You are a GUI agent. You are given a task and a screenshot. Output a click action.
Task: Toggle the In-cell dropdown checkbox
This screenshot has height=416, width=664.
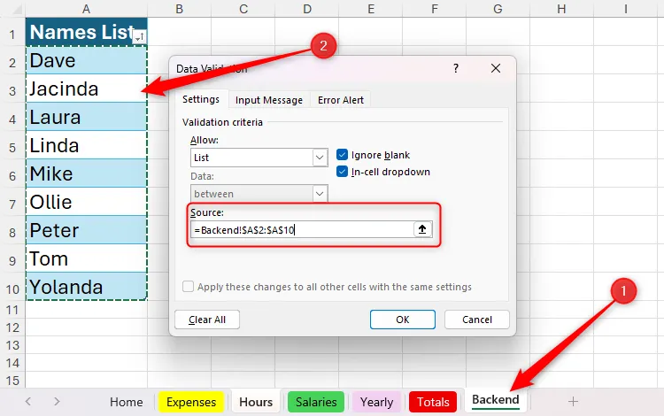343,172
